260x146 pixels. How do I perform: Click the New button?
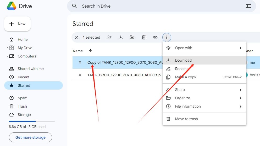[x=18, y=24]
